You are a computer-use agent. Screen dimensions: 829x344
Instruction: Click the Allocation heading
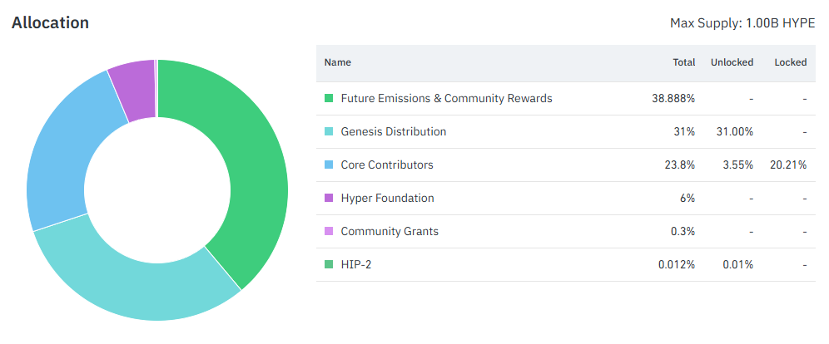point(50,22)
